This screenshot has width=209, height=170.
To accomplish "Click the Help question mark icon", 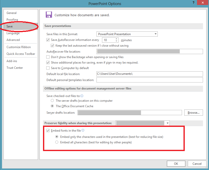I will point(193,3).
